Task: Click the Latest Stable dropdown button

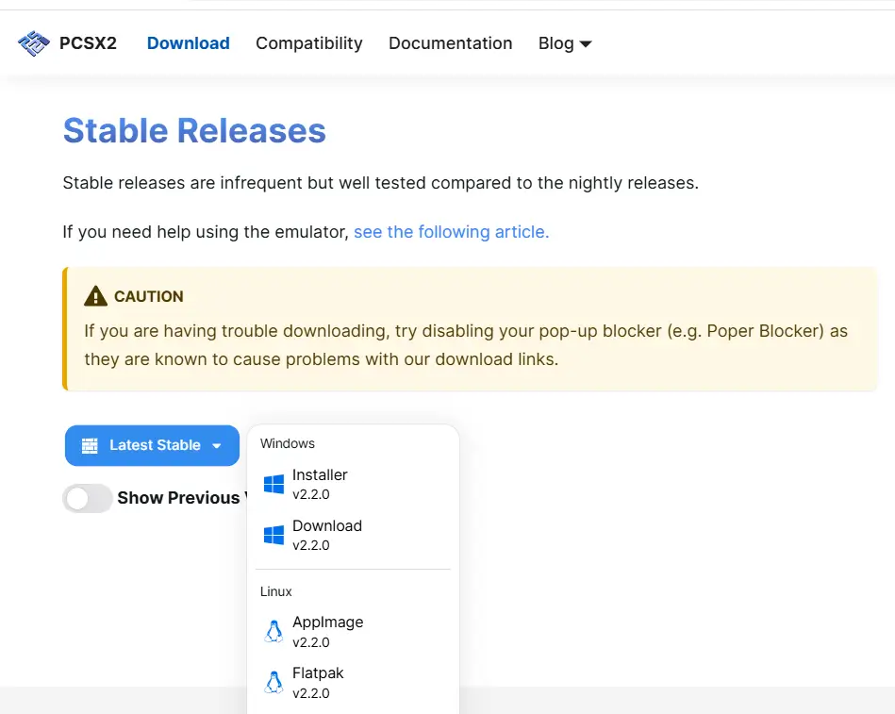Action: click(x=152, y=445)
